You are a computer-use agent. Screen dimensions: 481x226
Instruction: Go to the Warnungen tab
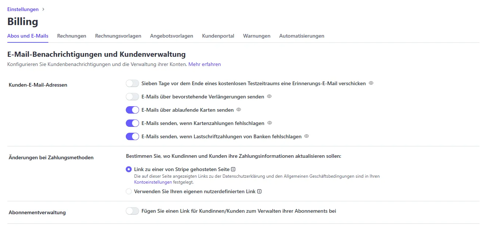[x=256, y=36]
